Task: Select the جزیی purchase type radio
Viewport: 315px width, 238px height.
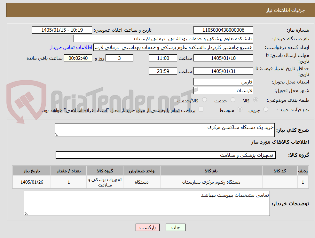Action: point(265,109)
